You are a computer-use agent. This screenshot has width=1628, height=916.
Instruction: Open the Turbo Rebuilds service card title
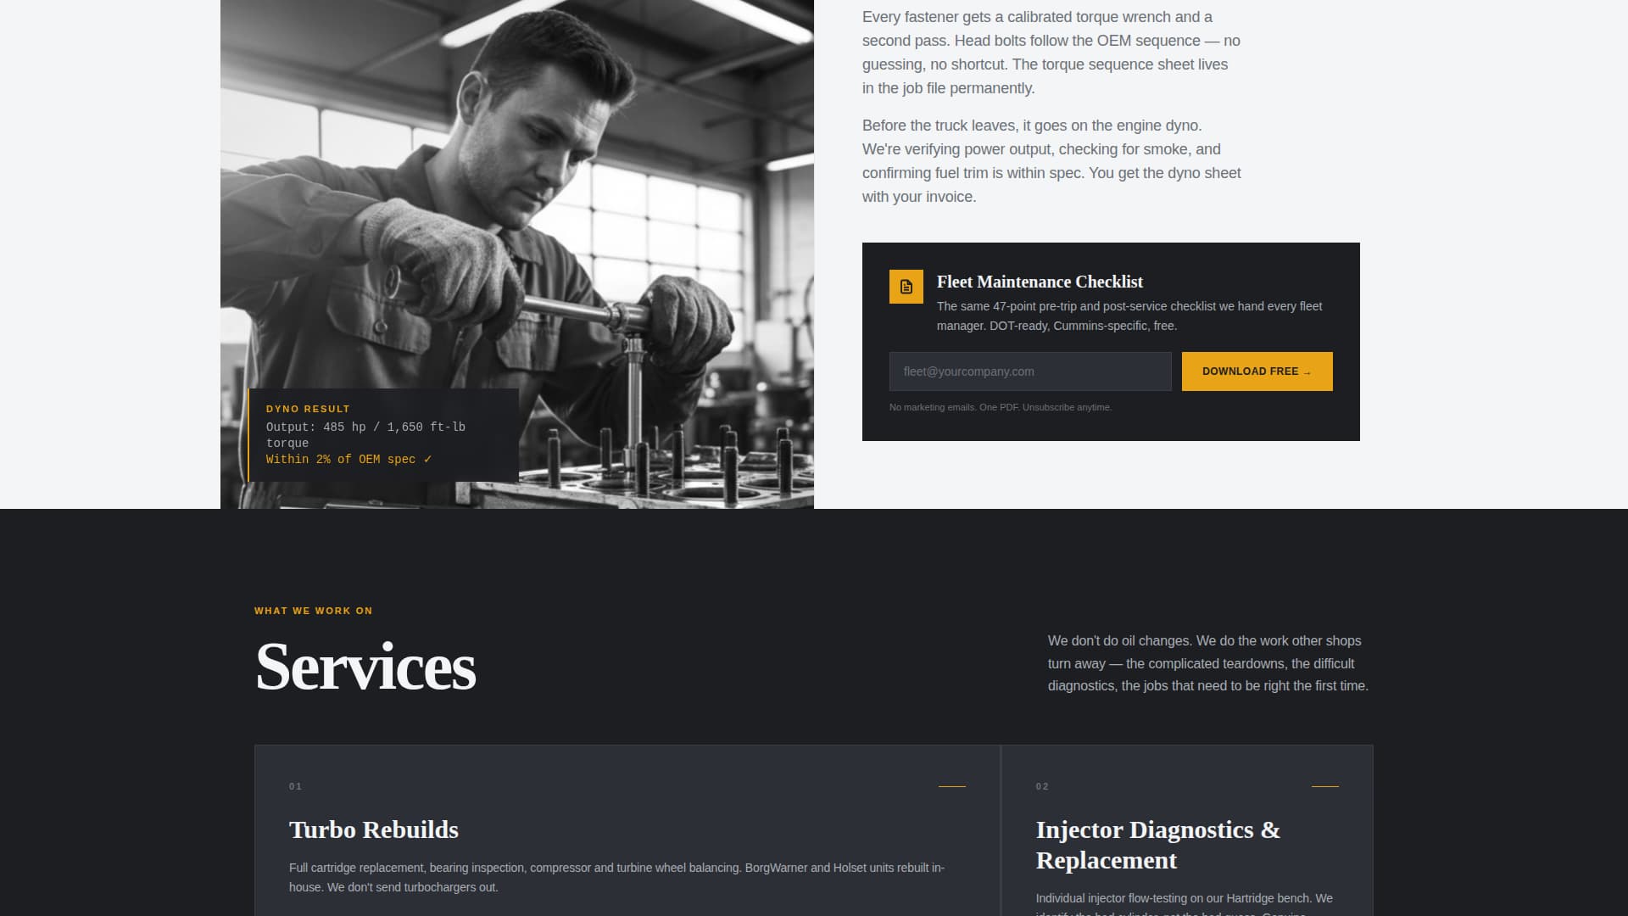click(374, 829)
